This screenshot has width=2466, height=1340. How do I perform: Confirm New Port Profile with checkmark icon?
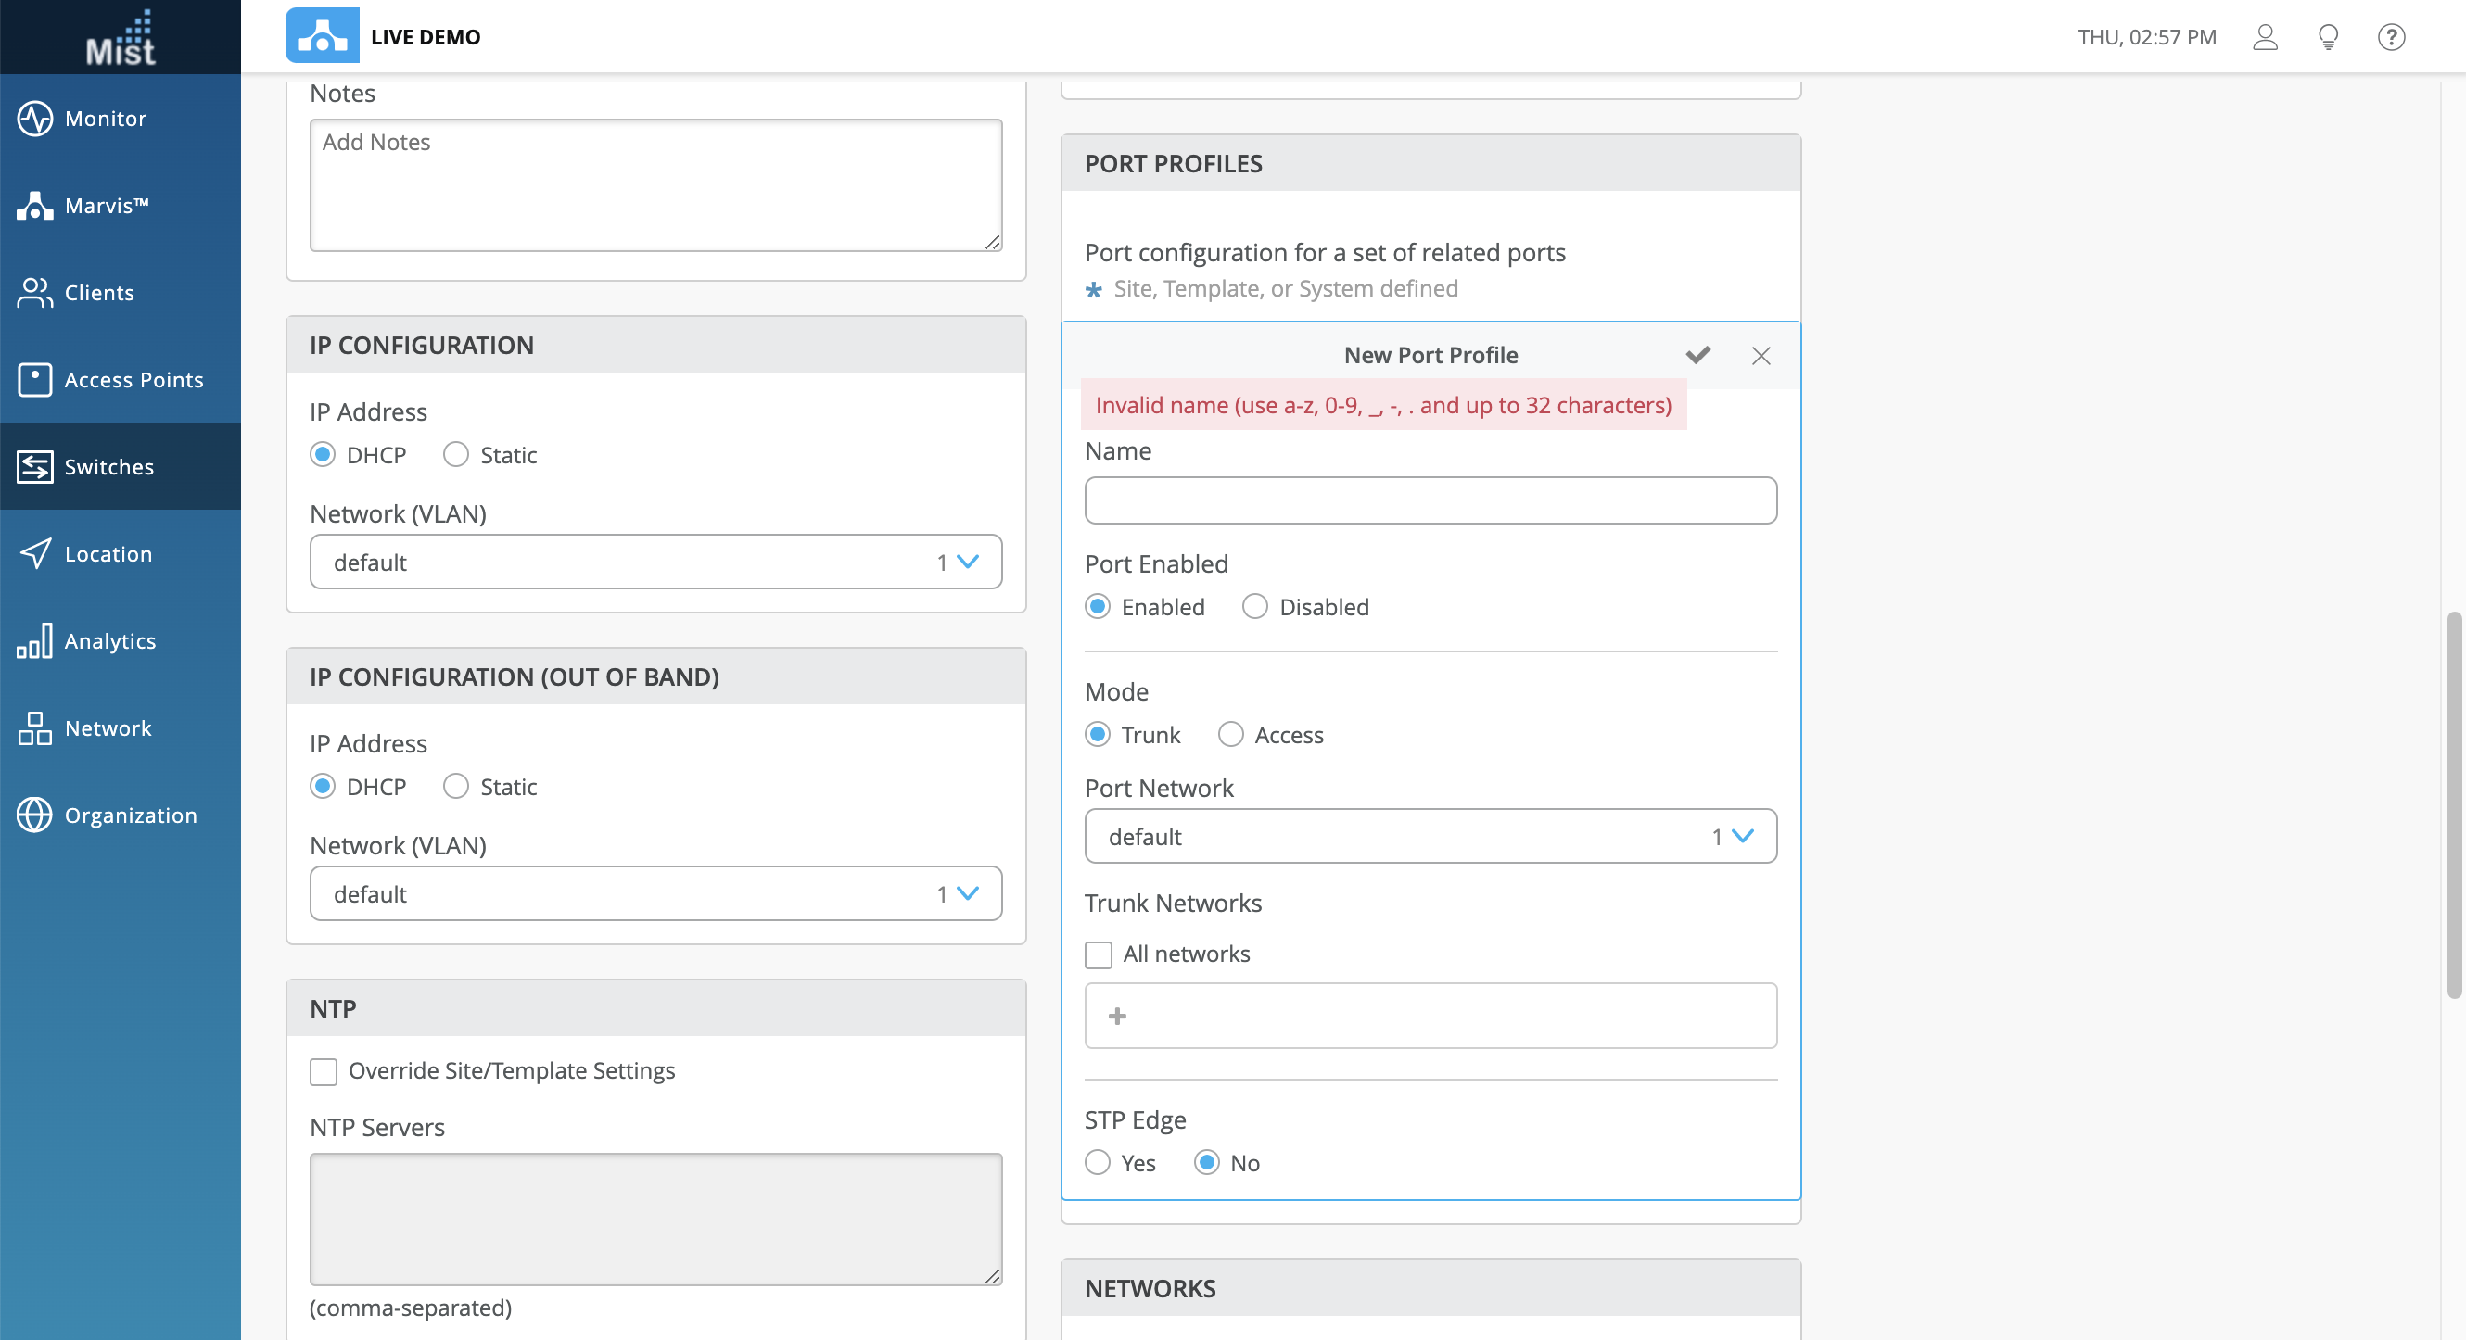1697,355
